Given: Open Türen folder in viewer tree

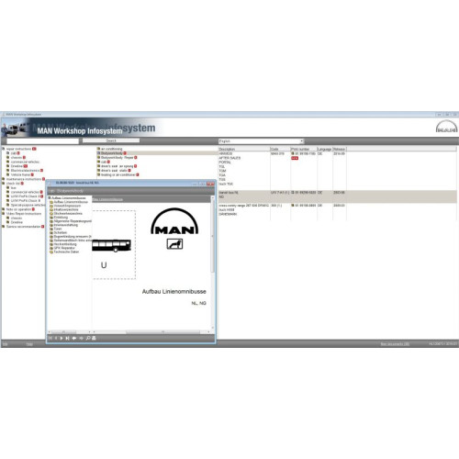Looking at the screenshot, I should click(58, 229).
